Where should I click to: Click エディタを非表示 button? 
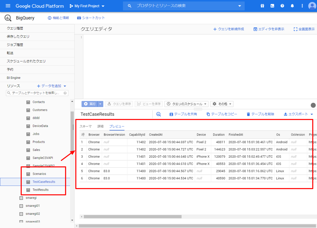[269, 29]
